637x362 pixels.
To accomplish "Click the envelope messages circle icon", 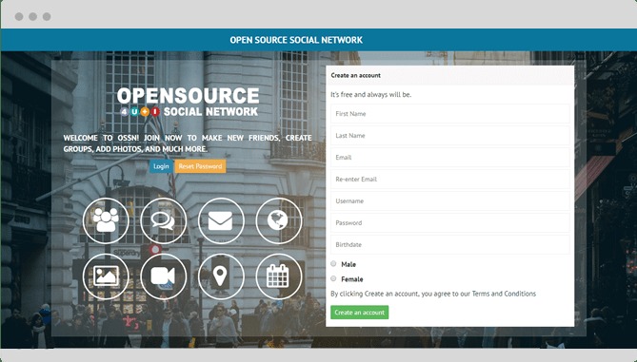I will [x=221, y=220].
